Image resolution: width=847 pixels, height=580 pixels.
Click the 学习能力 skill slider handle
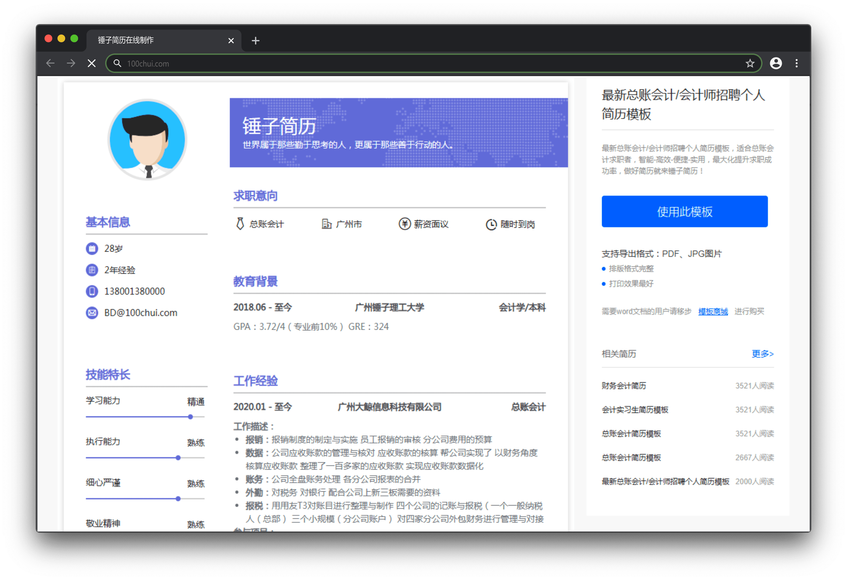pyautogui.click(x=190, y=417)
